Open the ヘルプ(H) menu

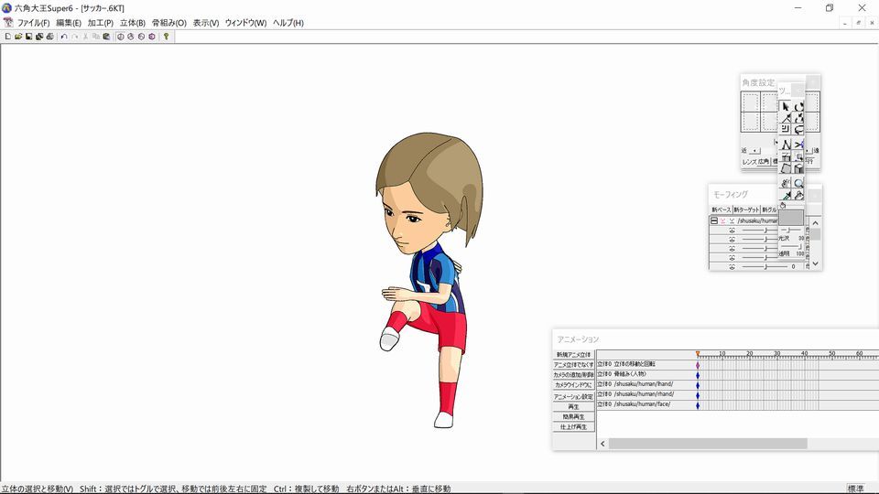288,23
